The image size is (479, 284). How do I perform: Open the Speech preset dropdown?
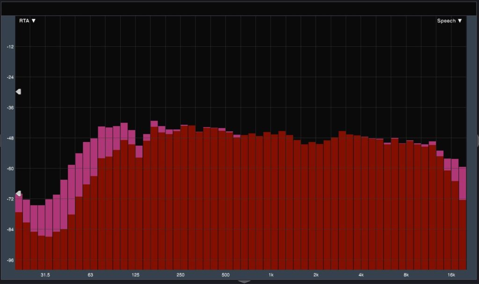450,21
